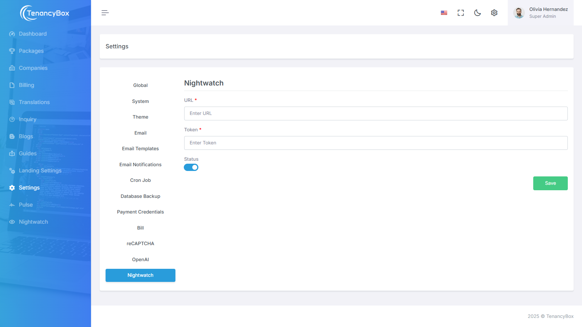
Task: Open the Cron Job settings tab
Action: [140, 180]
